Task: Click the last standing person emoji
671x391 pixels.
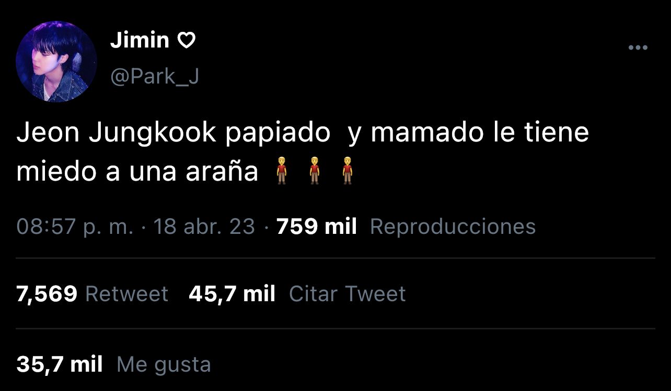Action: [x=347, y=171]
